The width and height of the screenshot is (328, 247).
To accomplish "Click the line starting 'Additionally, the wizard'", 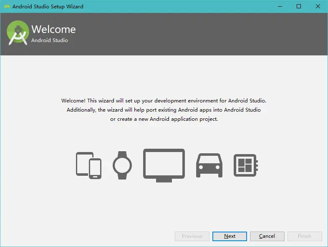I will click(x=164, y=110).
